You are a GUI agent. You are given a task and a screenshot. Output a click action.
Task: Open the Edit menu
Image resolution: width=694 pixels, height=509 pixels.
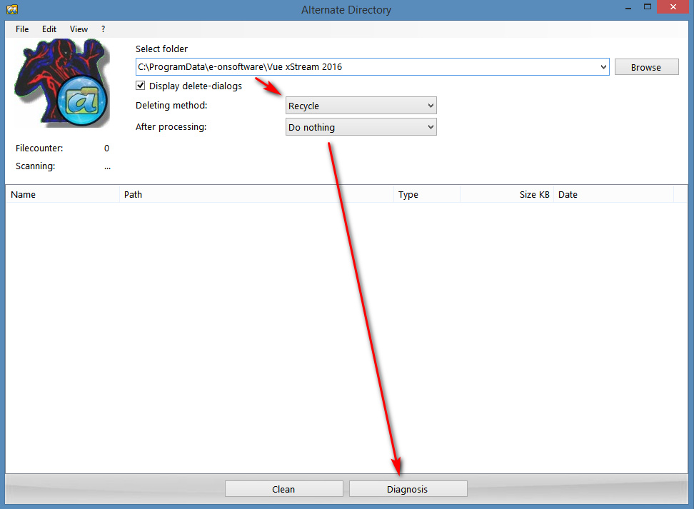pyautogui.click(x=49, y=29)
